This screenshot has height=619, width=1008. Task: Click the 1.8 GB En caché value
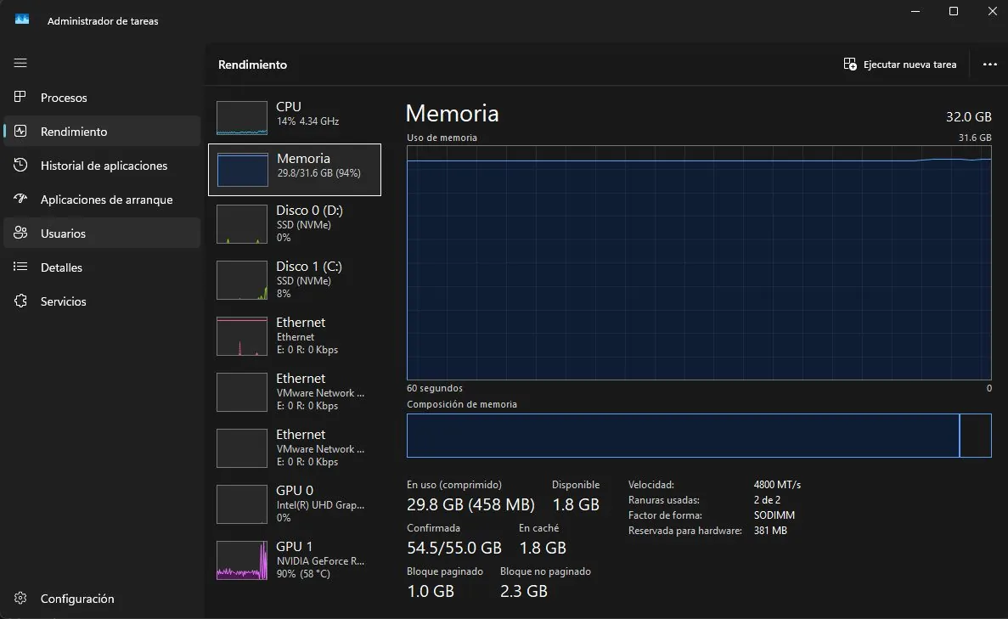click(x=543, y=548)
